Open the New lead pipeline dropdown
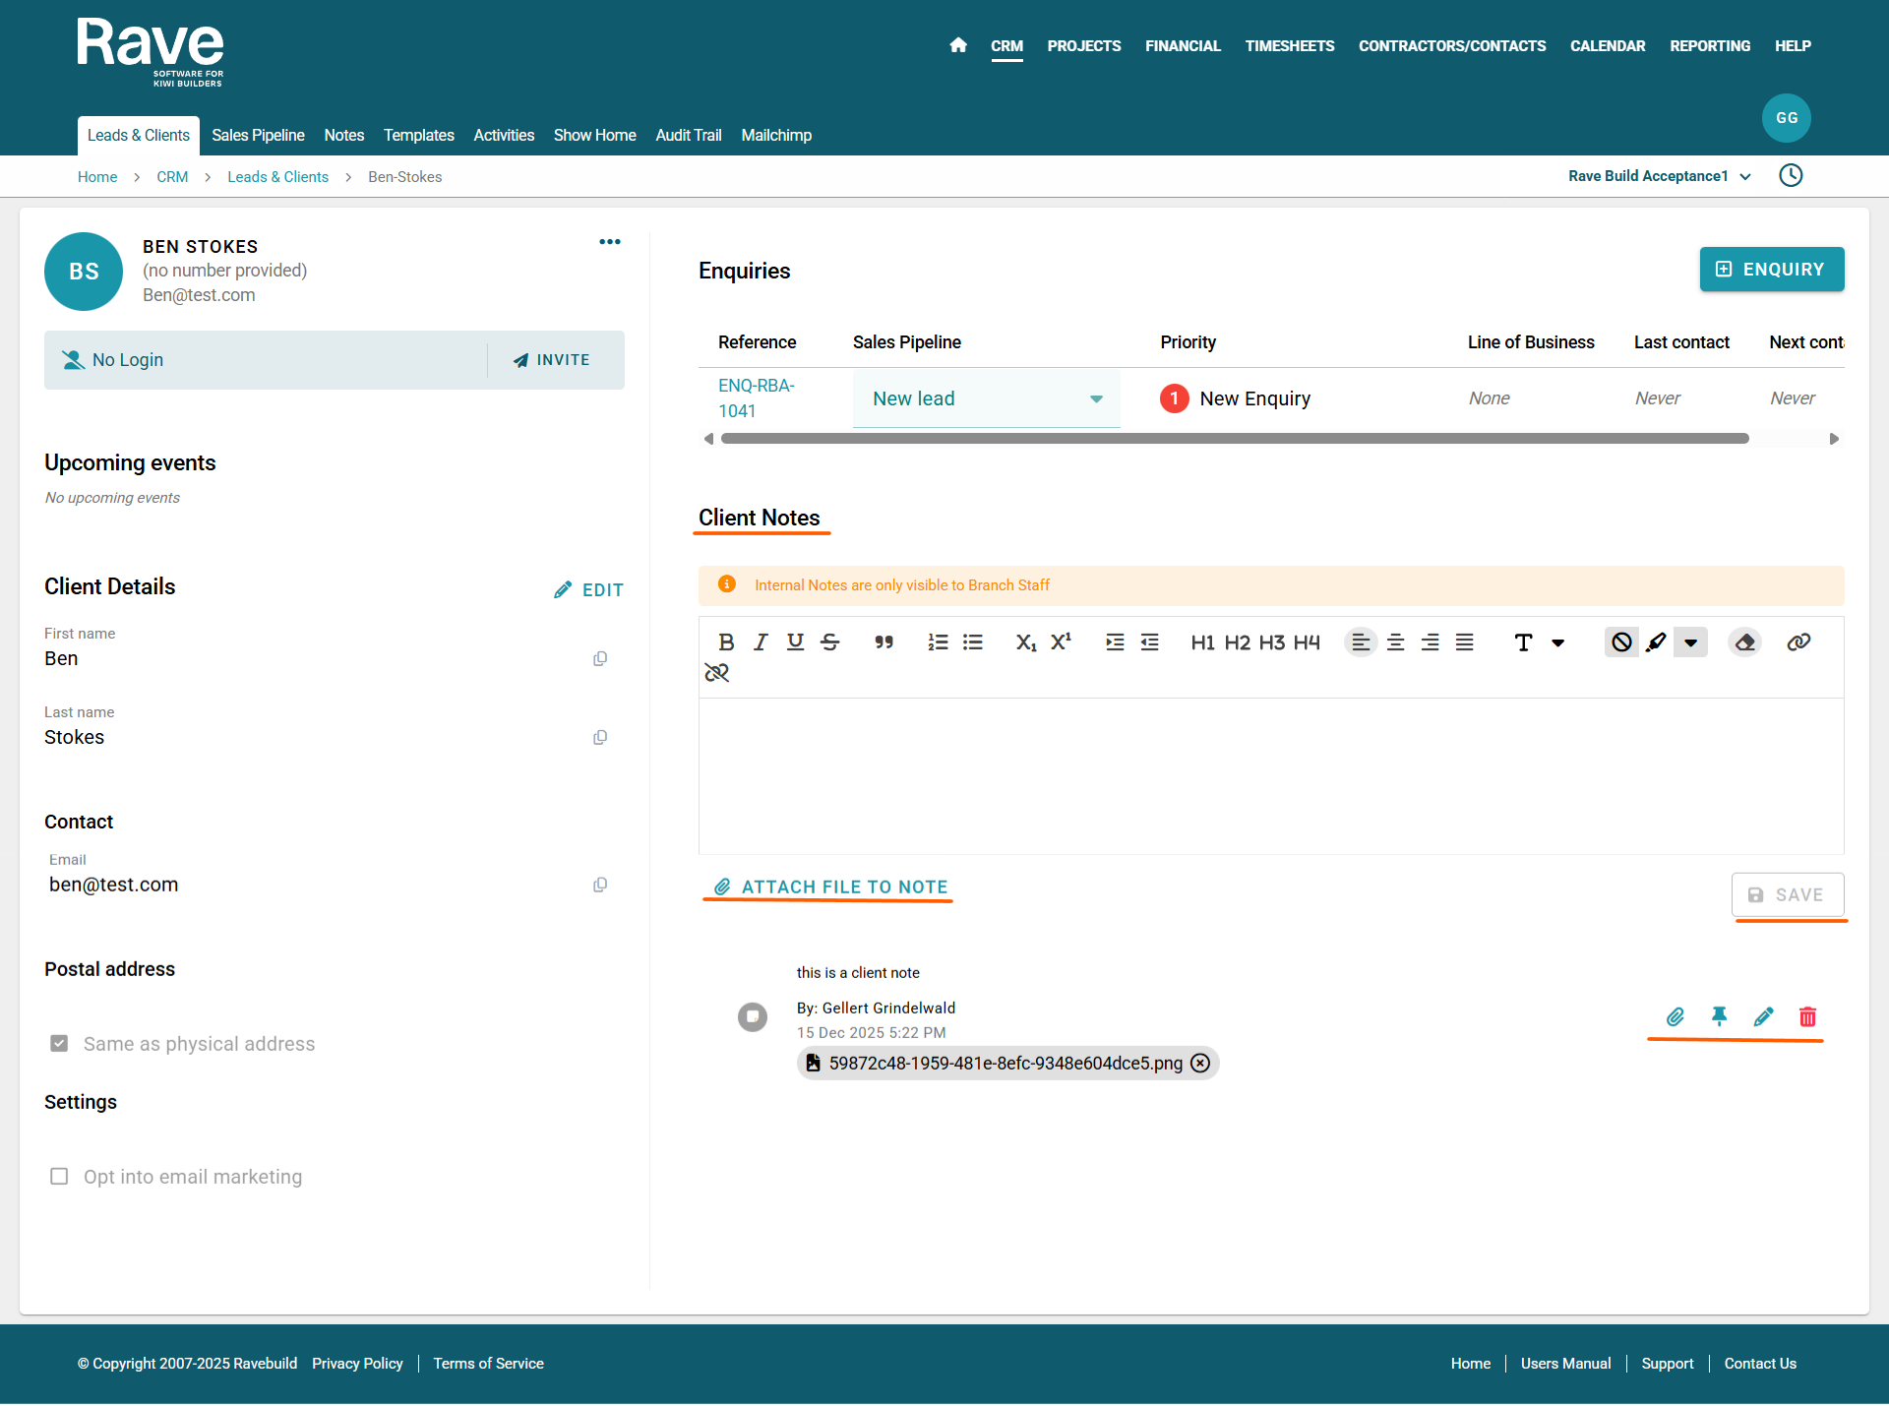This screenshot has width=1889, height=1406. point(986,398)
